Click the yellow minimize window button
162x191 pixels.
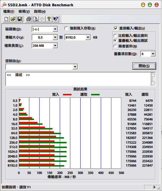pos(143,5)
